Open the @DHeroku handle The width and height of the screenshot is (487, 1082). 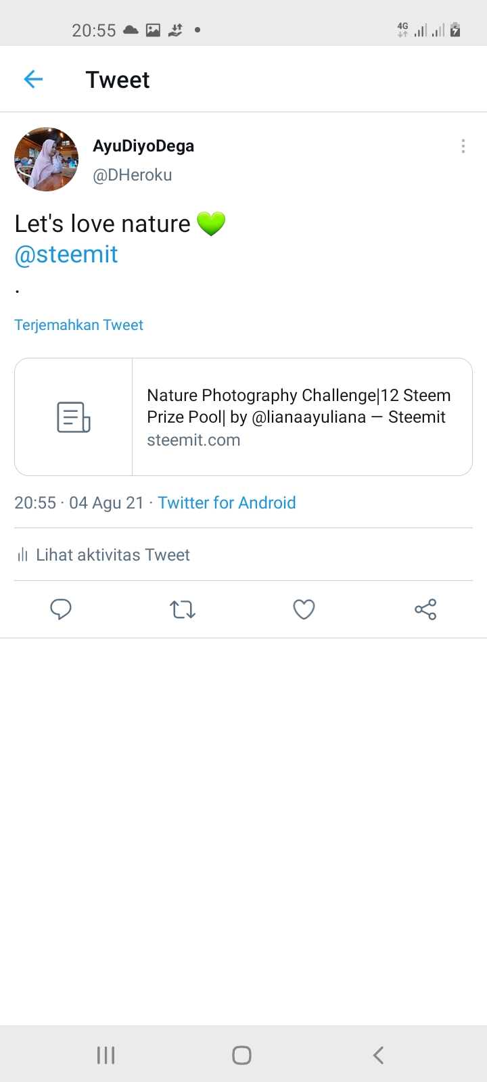pos(133,175)
